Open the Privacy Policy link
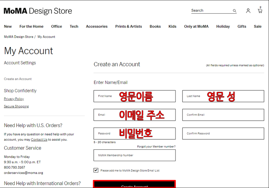 tap(14, 99)
